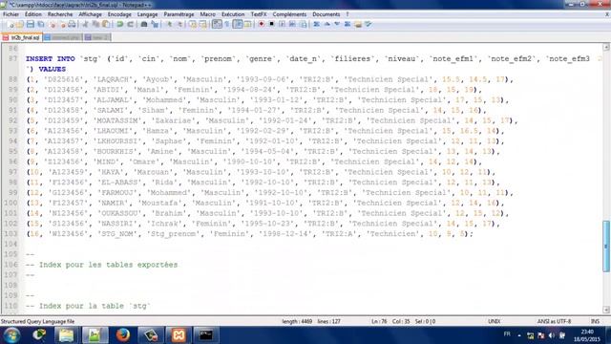This screenshot has width=611, height=344.
Task: Click the Save All toolbar icon
Action: click(41, 25)
